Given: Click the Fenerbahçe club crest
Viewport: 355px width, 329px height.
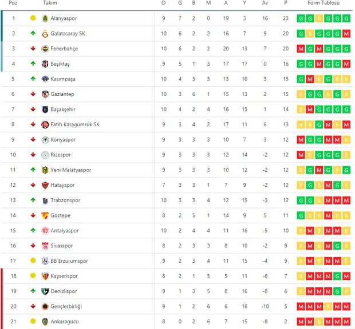Looking at the screenshot, I should [x=45, y=49].
